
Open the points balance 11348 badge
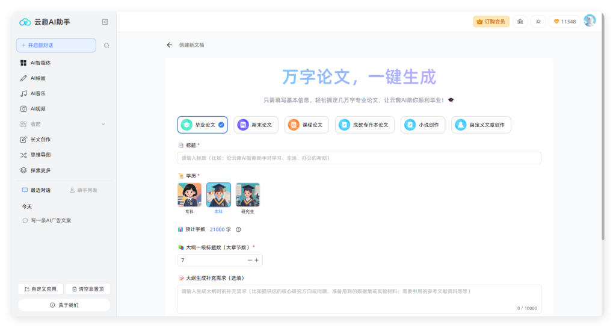[x=564, y=22]
